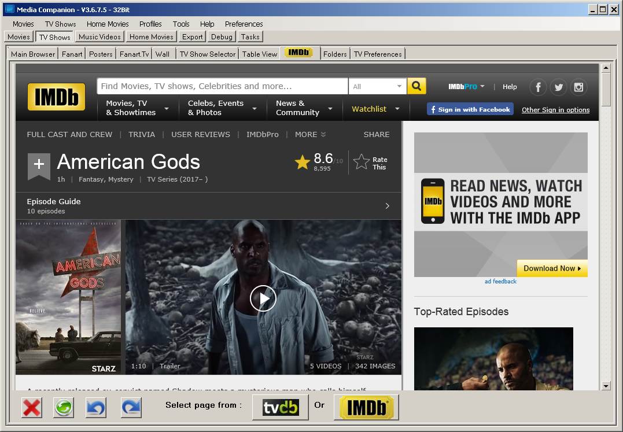Open the Help menu in the menu bar
Viewport: 623px width, 432px height.
207,24
